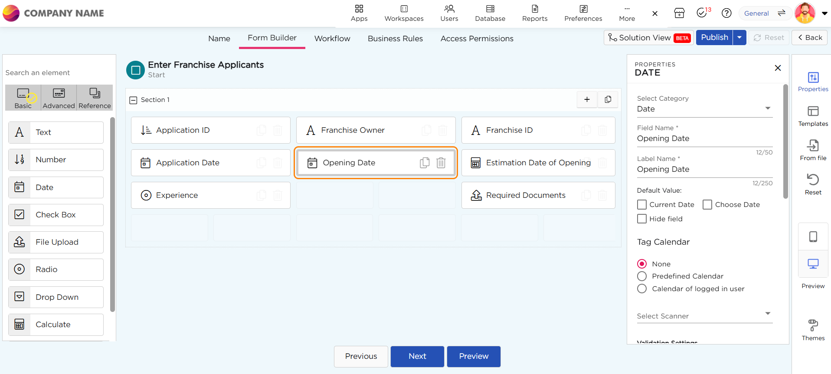Screen dimensions: 831x374
Task: Open the Select Scanner dropdown
Action: (x=704, y=315)
